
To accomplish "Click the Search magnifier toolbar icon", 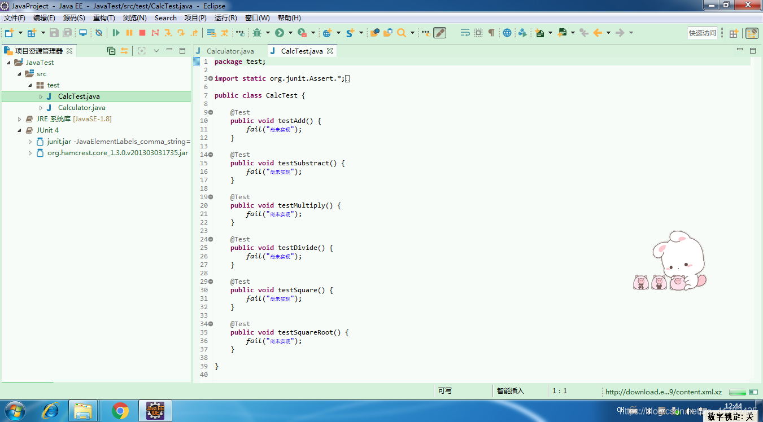I will pos(402,33).
